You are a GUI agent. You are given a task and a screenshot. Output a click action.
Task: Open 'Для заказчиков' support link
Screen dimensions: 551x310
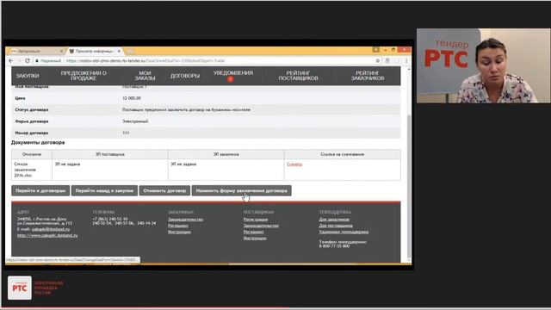click(x=334, y=220)
